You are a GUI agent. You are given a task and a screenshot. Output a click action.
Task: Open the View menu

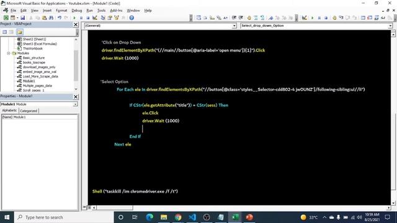pos(35,11)
